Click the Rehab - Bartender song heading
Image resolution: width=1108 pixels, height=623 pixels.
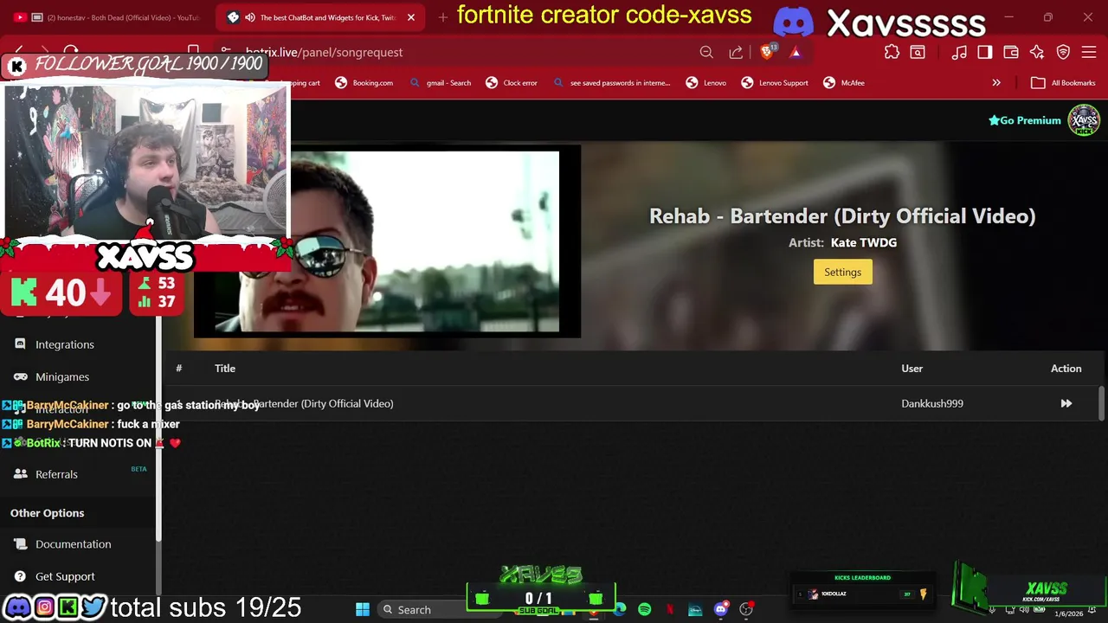pos(842,216)
